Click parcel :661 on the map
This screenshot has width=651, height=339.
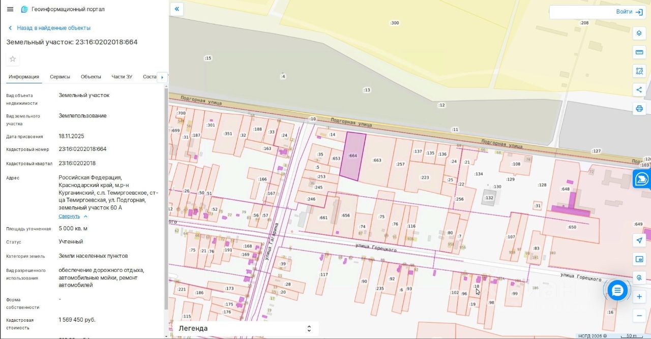pos(323,218)
